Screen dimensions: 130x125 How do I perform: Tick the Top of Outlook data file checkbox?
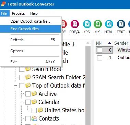[x=22, y=86]
